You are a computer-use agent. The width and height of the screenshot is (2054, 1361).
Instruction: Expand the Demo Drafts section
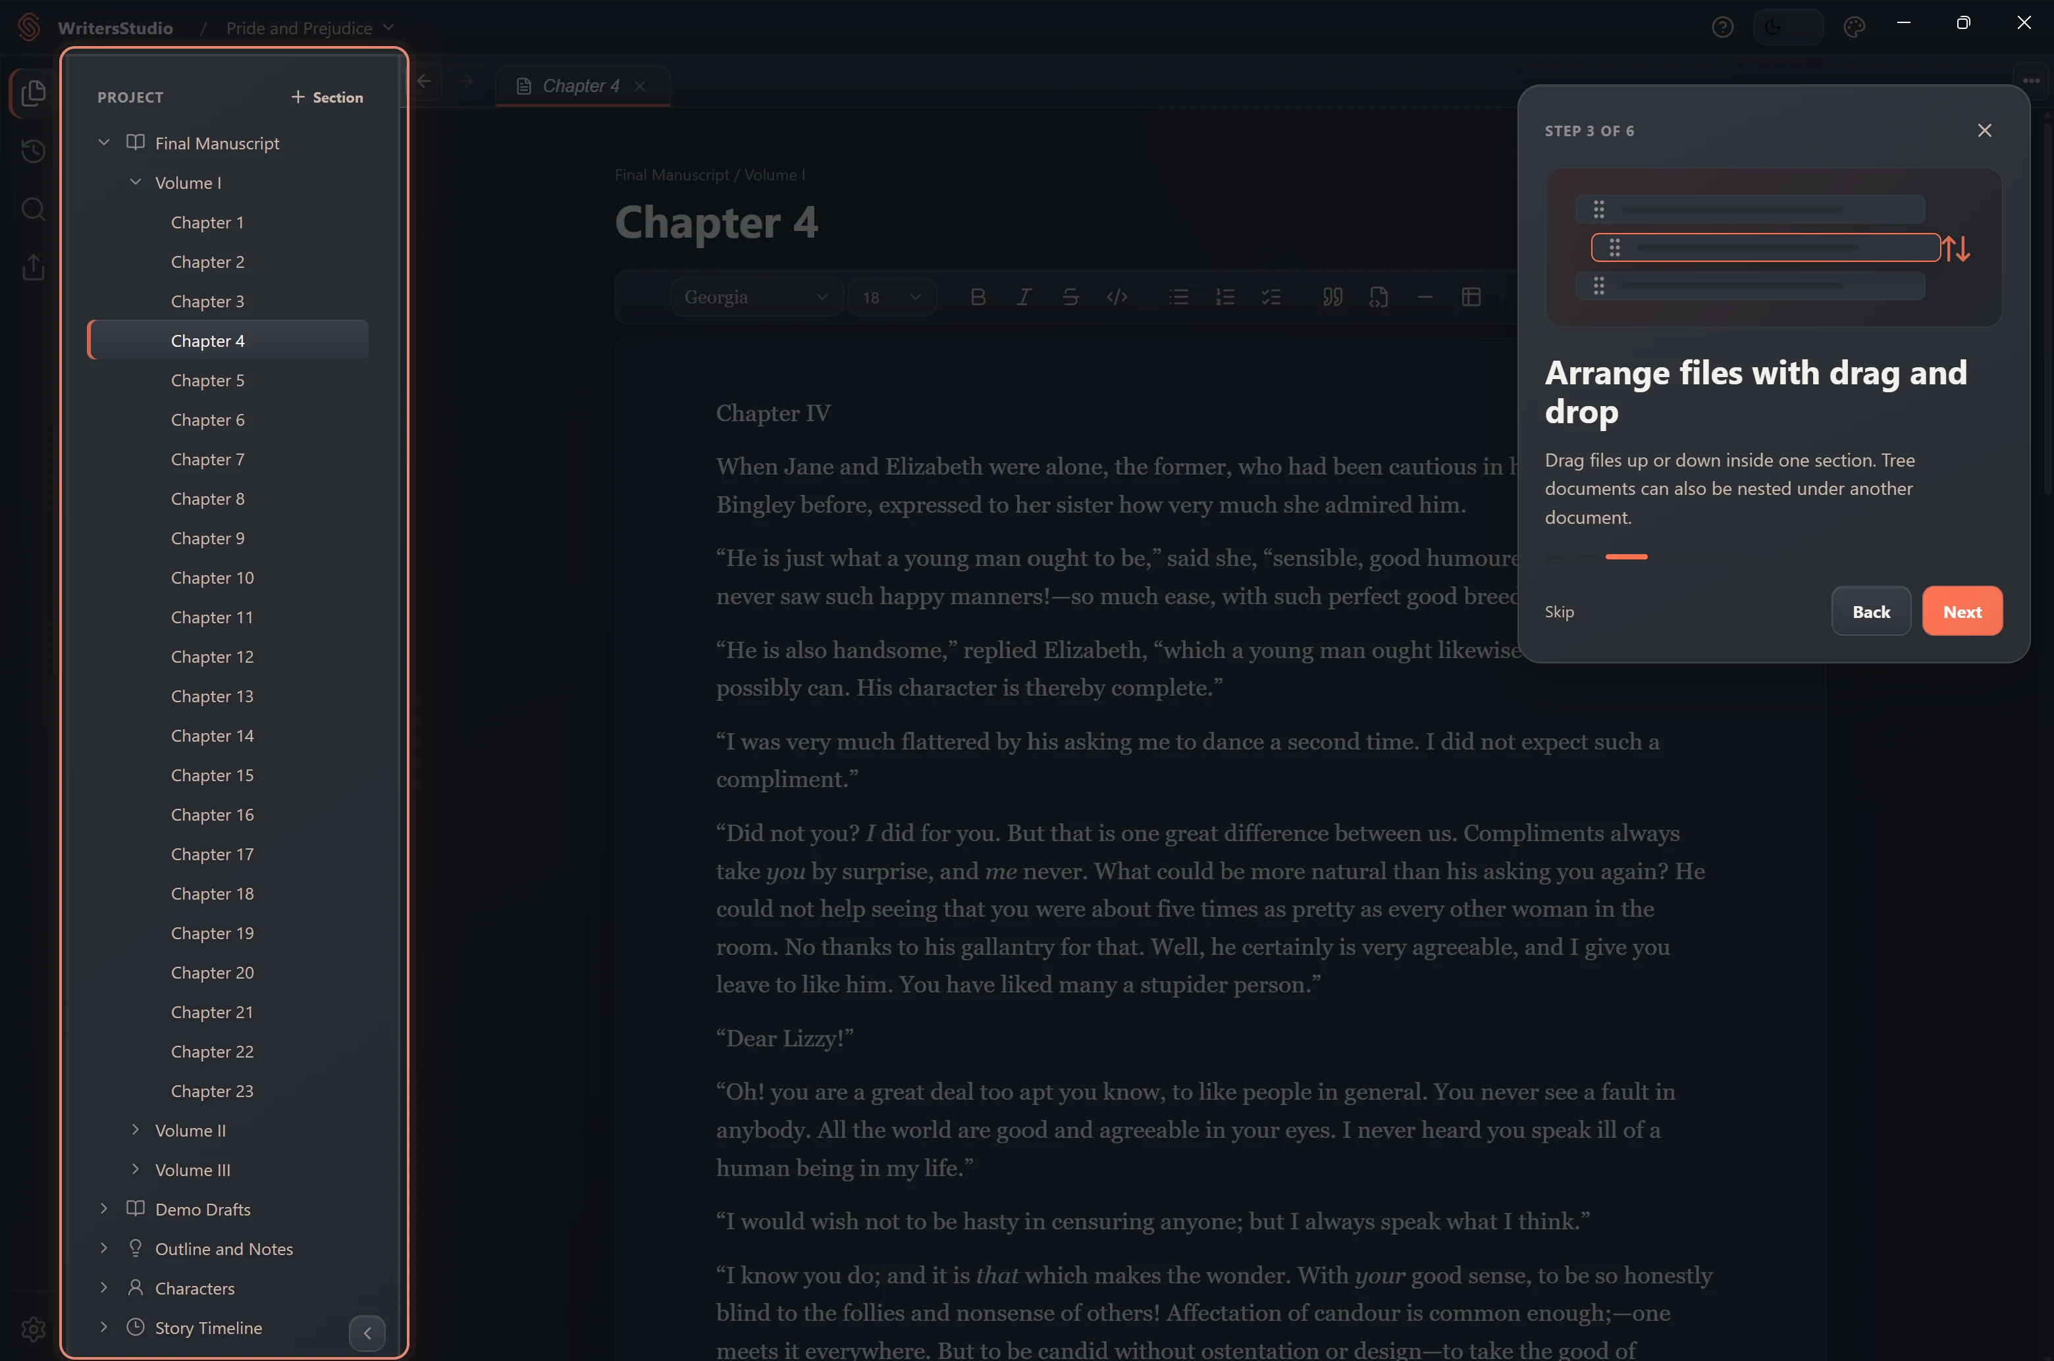103,1208
